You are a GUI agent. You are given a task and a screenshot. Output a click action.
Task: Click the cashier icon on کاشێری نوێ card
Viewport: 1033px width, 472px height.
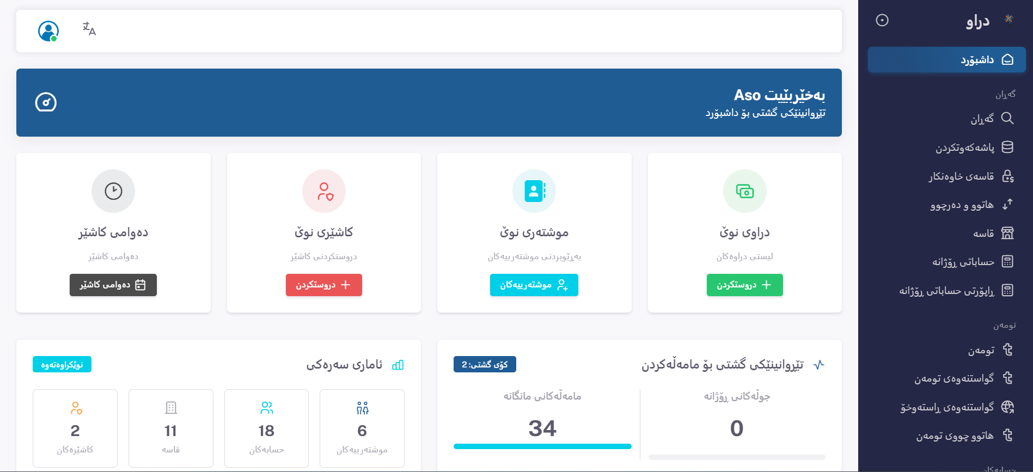click(x=324, y=191)
